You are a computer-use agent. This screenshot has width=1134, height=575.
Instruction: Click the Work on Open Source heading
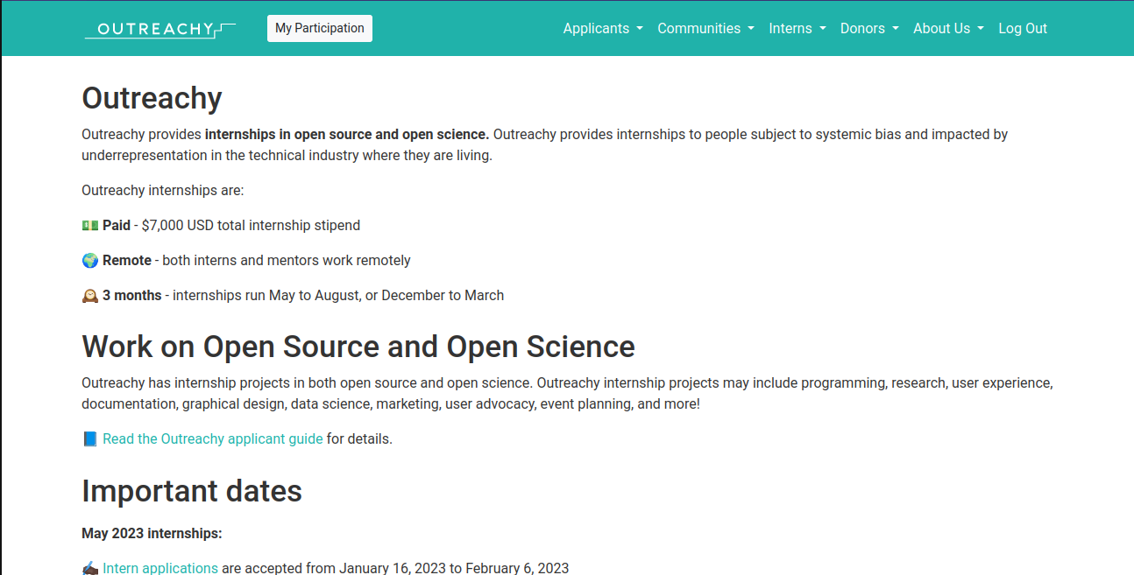pos(358,347)
